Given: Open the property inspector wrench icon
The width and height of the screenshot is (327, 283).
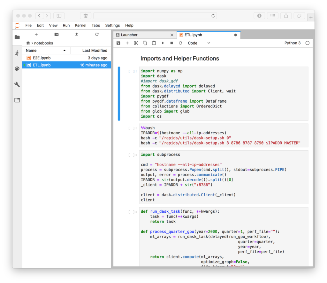Looking at the screenshot, I should (x=17, y=84).
